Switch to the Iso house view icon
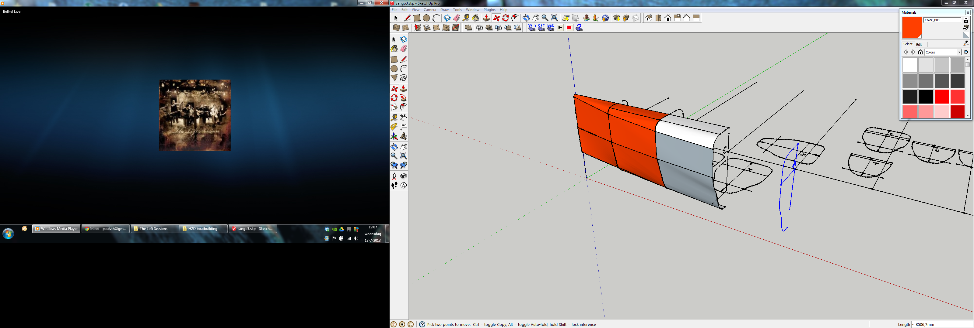The height and width of the screenshot is (328, 974). click(649, 18)
